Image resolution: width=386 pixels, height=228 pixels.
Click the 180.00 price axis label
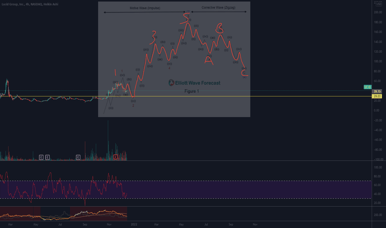point(378,22)
